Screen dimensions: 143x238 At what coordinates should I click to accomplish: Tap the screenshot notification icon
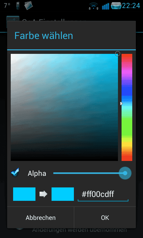pyautogui.click(x=28, y=6)
